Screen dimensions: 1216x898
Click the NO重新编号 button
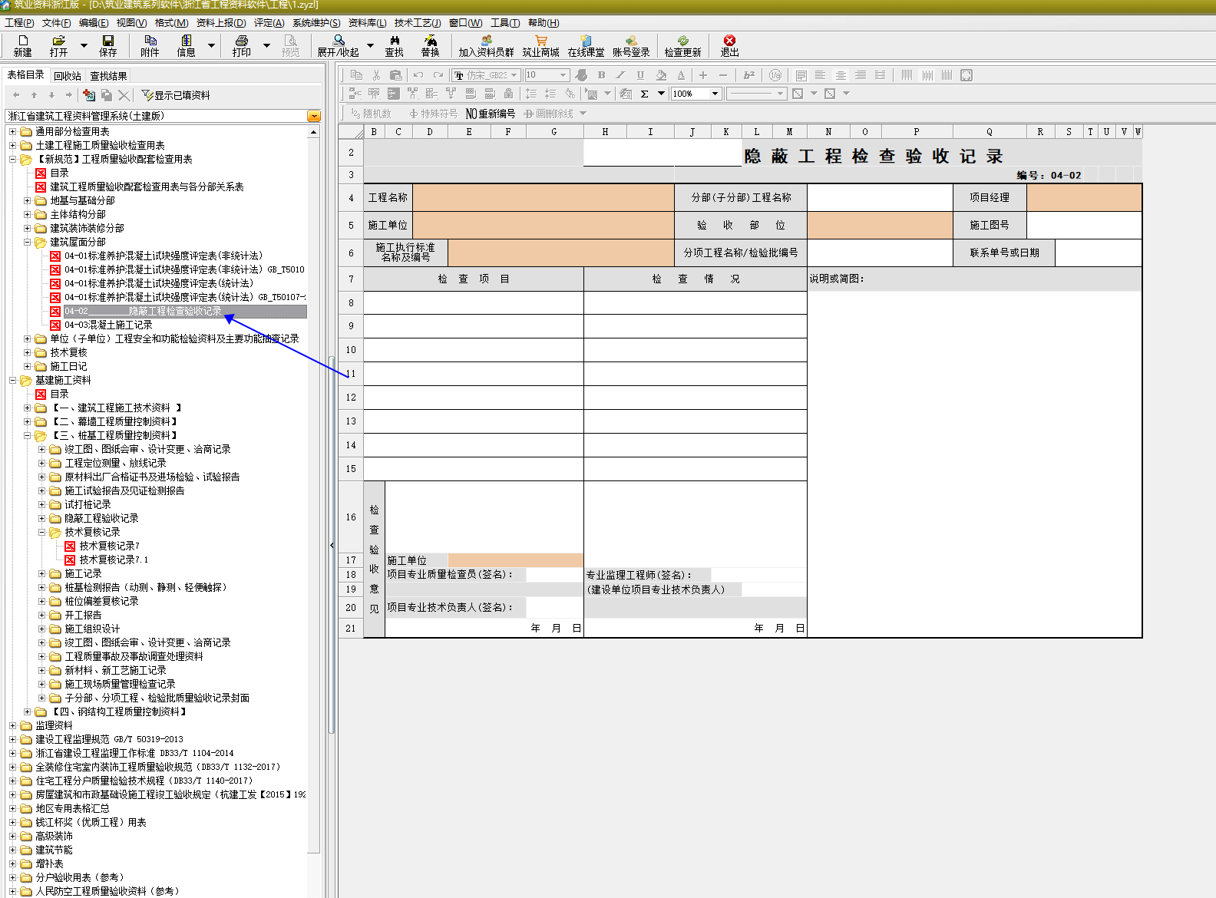coord(491,114)
